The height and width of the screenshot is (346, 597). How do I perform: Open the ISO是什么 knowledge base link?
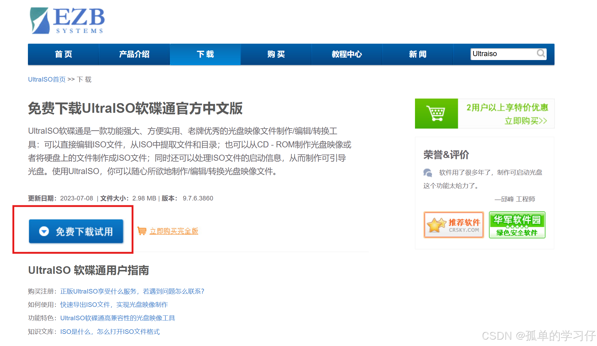[x=110, y=332]
